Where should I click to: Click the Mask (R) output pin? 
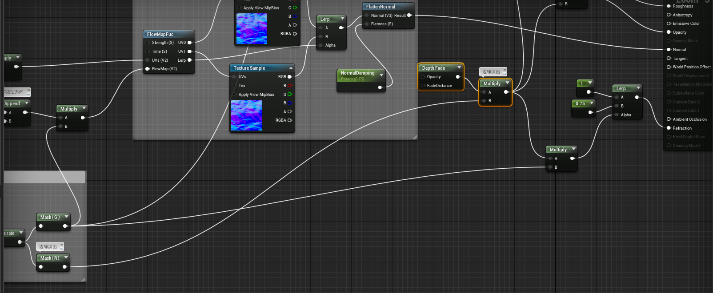(x=65, y=267)
